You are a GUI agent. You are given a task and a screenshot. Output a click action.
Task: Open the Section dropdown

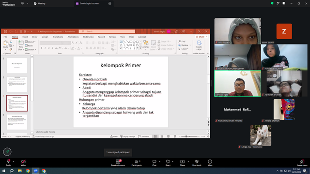(x=31, y=49)
